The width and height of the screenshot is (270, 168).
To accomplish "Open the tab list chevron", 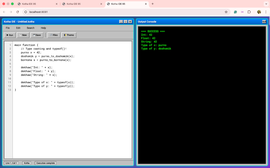I will pos(266,4).
